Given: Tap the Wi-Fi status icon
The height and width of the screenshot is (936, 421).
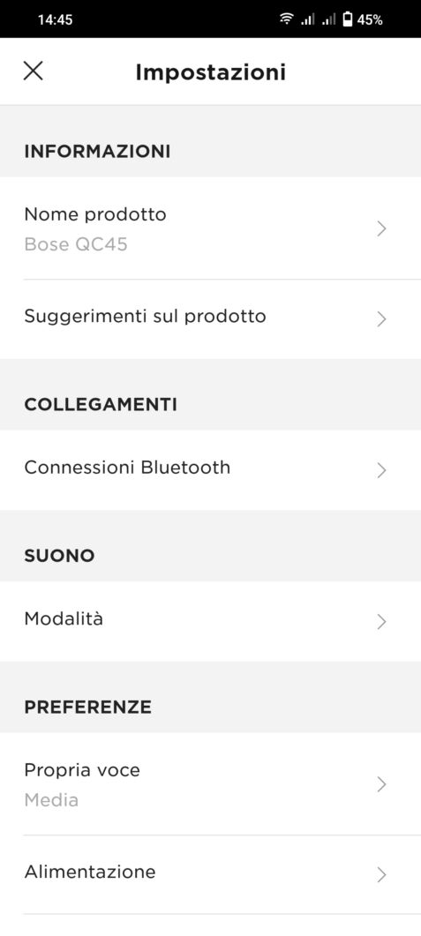Looking at the screenshot, I should coord(287,19).
